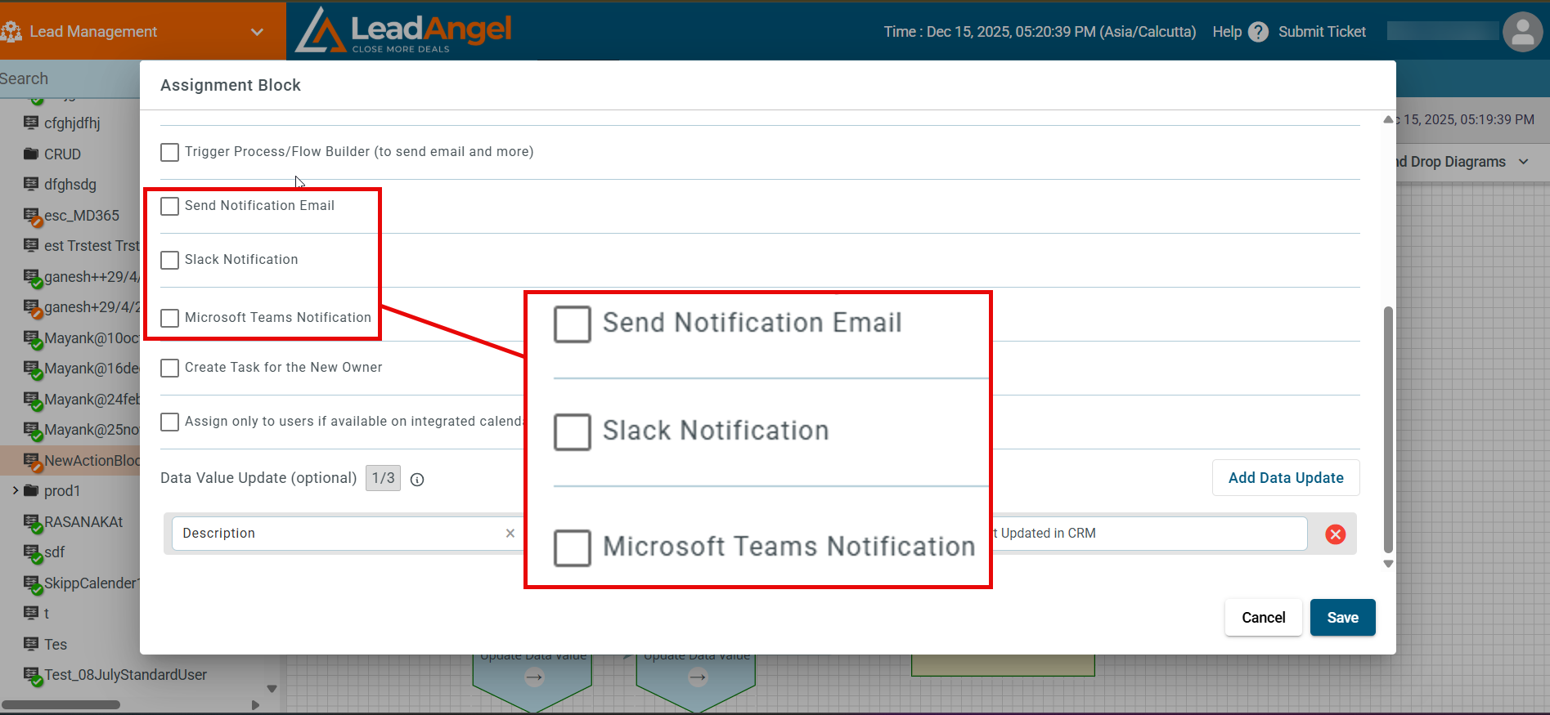1550x715 pixels.
Task: Open the user profile avatar icon
Action: click(x=1522, y=32)
